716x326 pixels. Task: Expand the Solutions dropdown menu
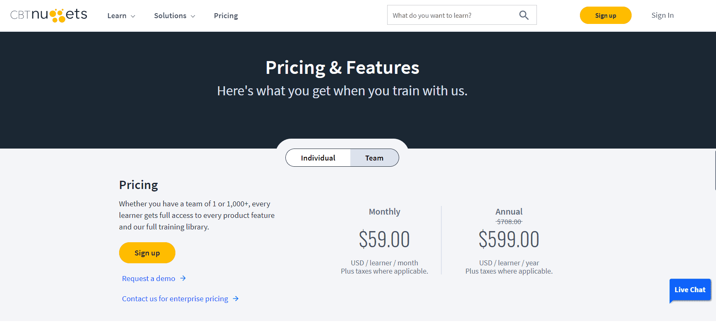tap(175, 16)
